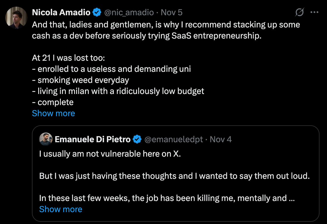Click Nicola Amadio's blue verified badge
Image resolution: width=327 pixels, height=224 pixels.
[x=97, y=12]
